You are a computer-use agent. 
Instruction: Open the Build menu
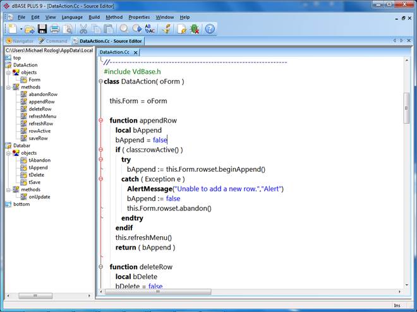coord(94,17)
